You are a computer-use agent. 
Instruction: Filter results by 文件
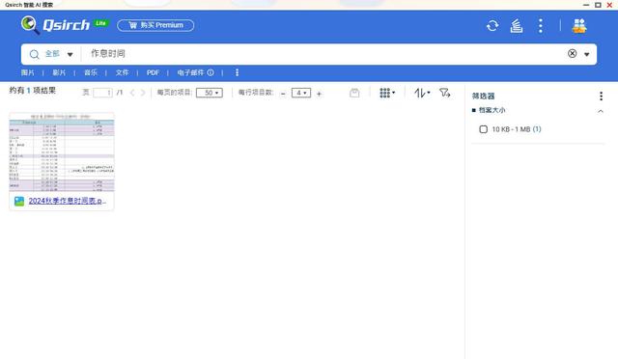click(123, 72)
